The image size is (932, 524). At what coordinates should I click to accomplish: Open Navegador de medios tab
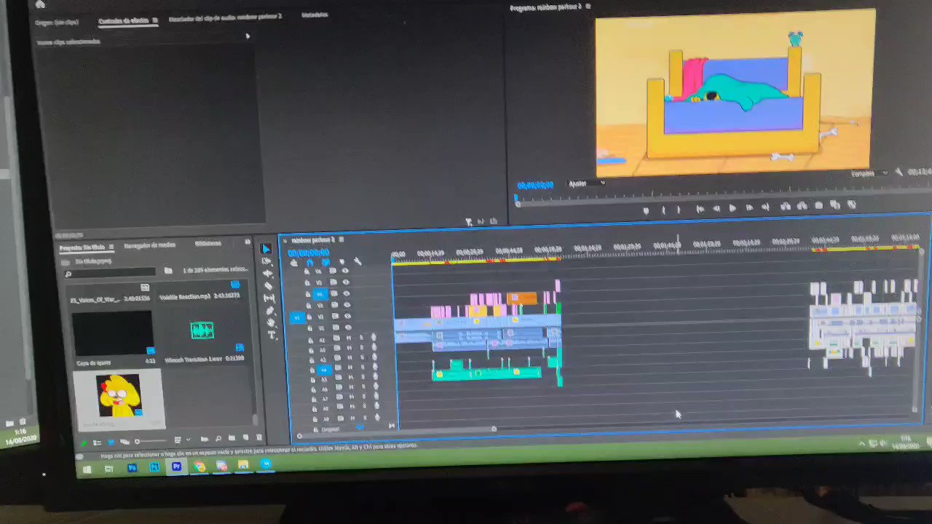149,245
